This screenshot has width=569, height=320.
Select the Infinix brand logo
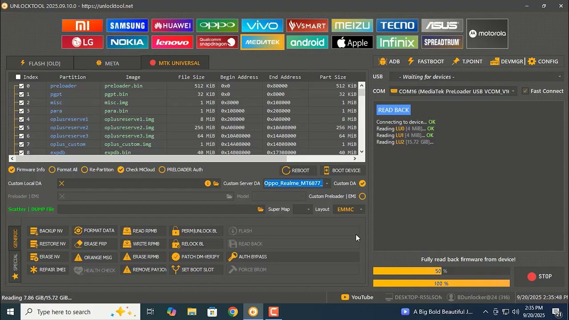[397, 42]
